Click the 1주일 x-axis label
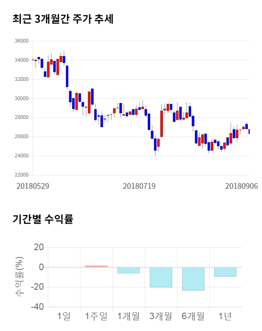Viewport: 262px width, 331px height. click(96, 316)
